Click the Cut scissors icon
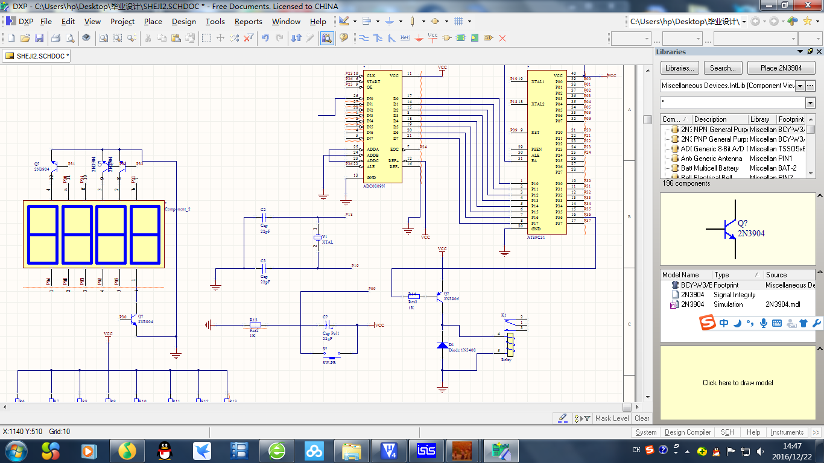Image resolution: width=824 pixels, height=463 pixels. pos(147,38)
